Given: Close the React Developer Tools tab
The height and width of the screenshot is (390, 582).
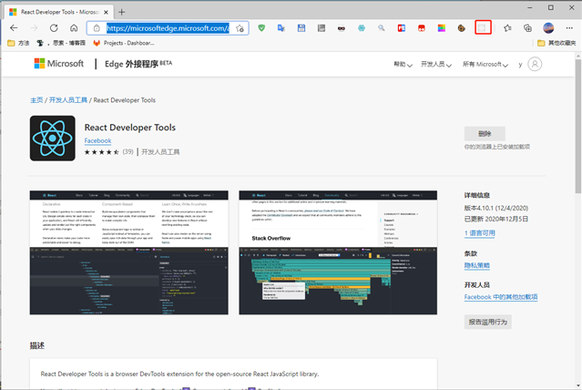Looking at the screenshot, I should [106, 12].
